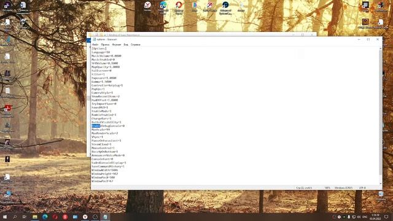
Task: Open the Формат menu in Notepad
Action: pyautogui.click(x=117, y=45)
